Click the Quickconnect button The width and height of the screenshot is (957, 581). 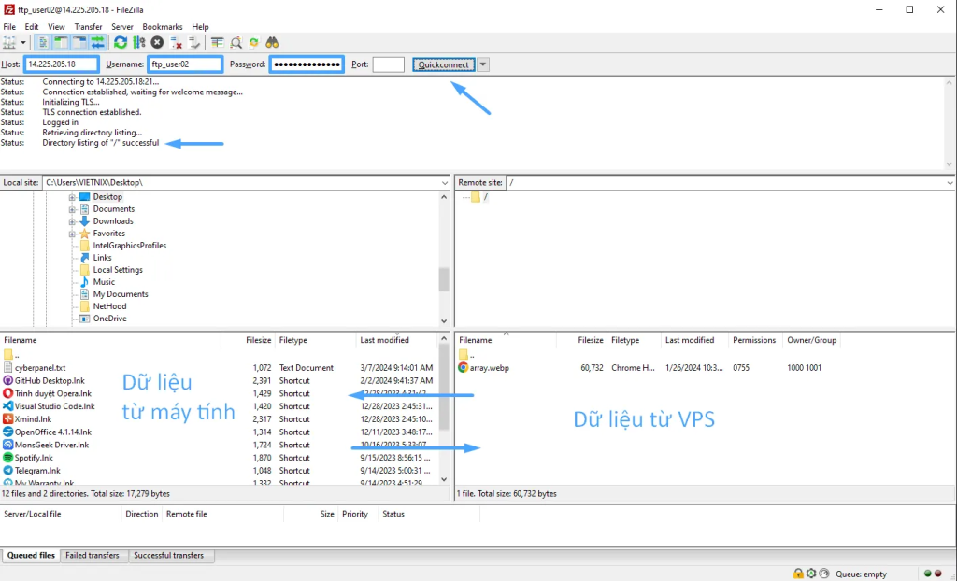[444, 64]
